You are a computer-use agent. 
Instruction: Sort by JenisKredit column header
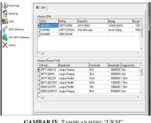[99, 65]
